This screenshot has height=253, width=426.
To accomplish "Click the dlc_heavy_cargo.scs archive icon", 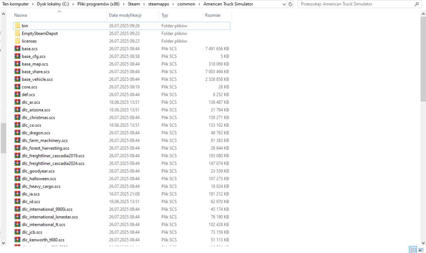I will (17, 186).
